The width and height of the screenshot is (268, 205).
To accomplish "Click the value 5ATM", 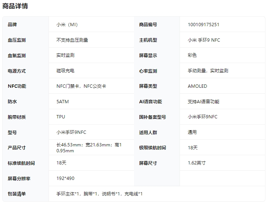I will click(x=63, y=102).
